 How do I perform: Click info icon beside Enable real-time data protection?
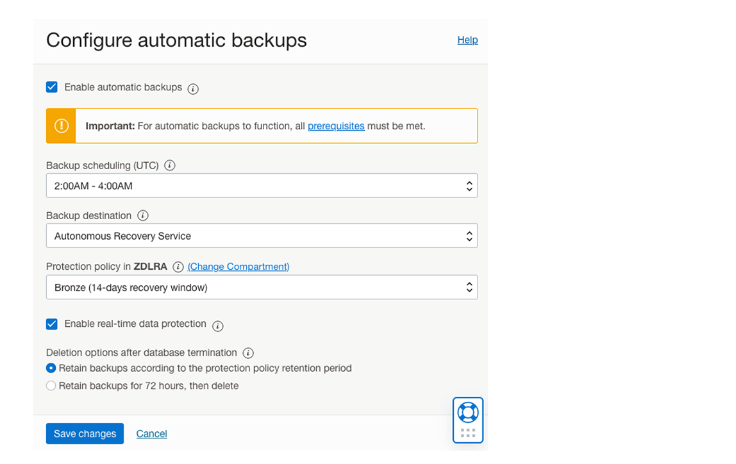(x=218, y=326)
